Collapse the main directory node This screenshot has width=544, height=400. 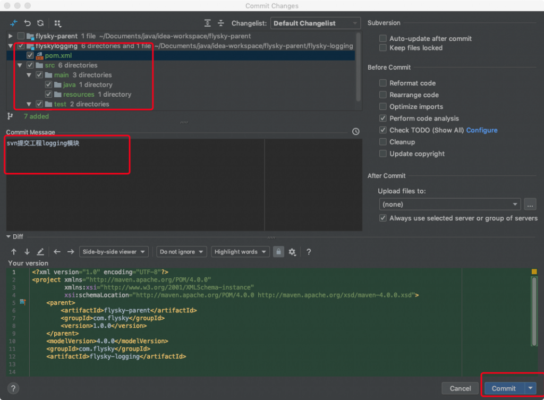click(29, 75)
